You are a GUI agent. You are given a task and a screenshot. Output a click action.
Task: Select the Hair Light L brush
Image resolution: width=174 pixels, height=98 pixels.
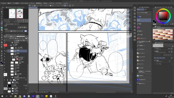click(144, 60)
